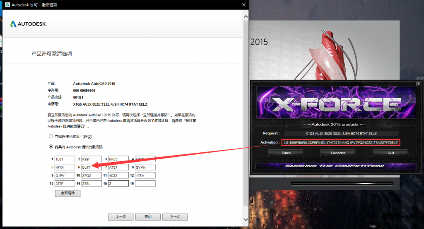Click the Quit button in X-Force

[x=390, y=153]
